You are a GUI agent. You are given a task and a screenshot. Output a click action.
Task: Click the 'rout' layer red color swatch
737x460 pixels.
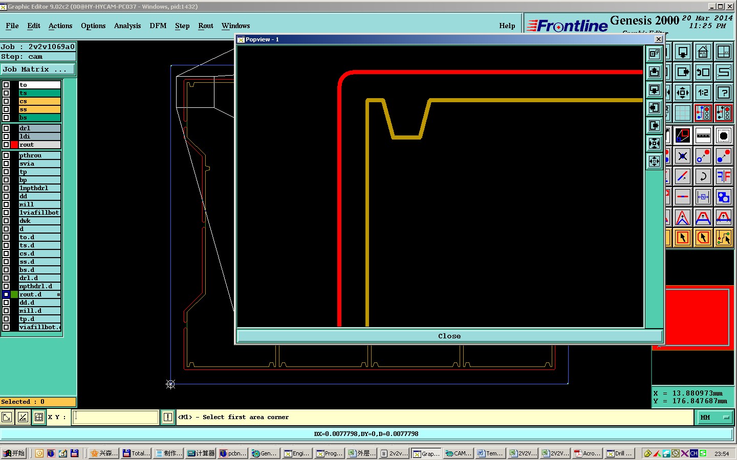click(14, 145)
